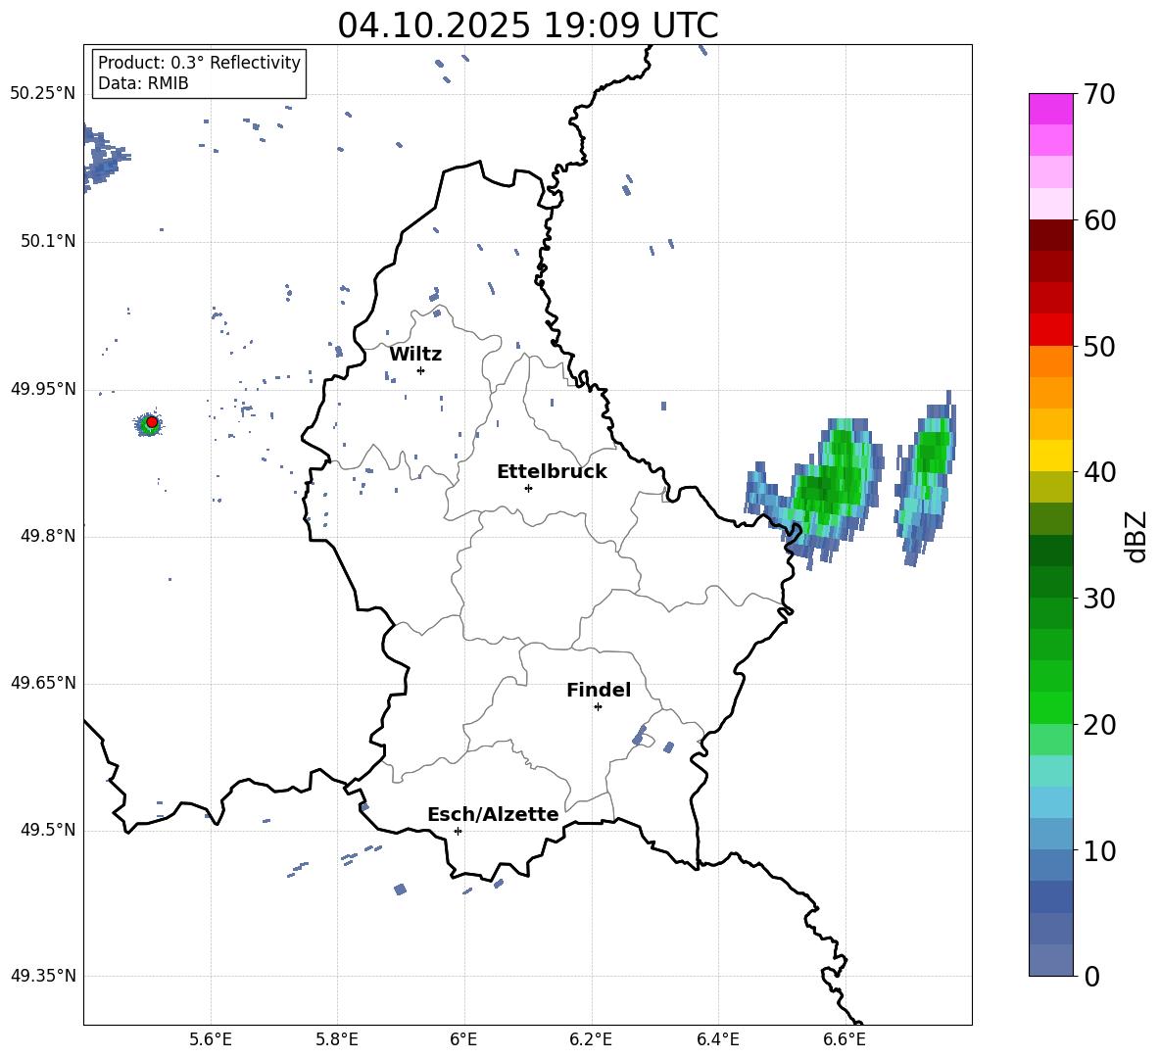Click the 6.2°E longitude label
The height and width of the screenshot is (1059, 1160).
click(x=591, y=1039)
